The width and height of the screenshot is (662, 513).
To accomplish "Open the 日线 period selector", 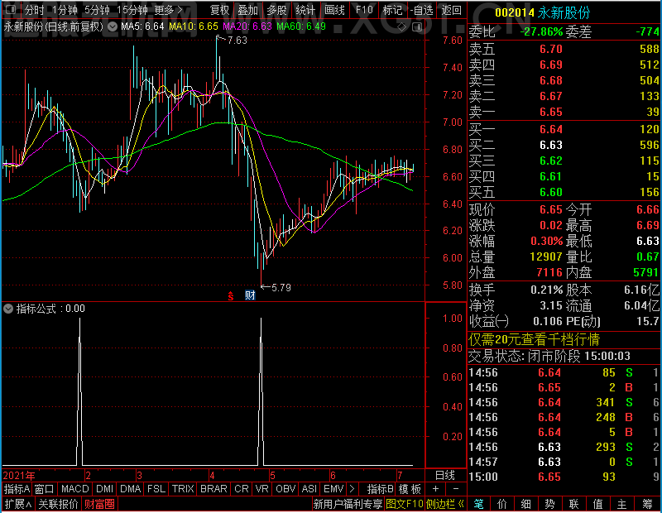I will pyautogui.click(x=445, y=476).
